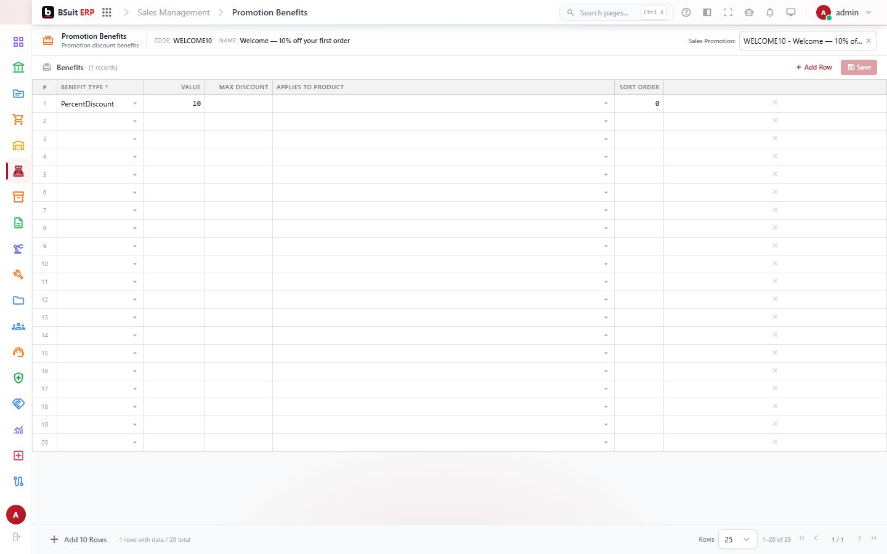Toggle the sidebar panel layout icon
This screenshot has width=887, height=554.
(707, 12)
